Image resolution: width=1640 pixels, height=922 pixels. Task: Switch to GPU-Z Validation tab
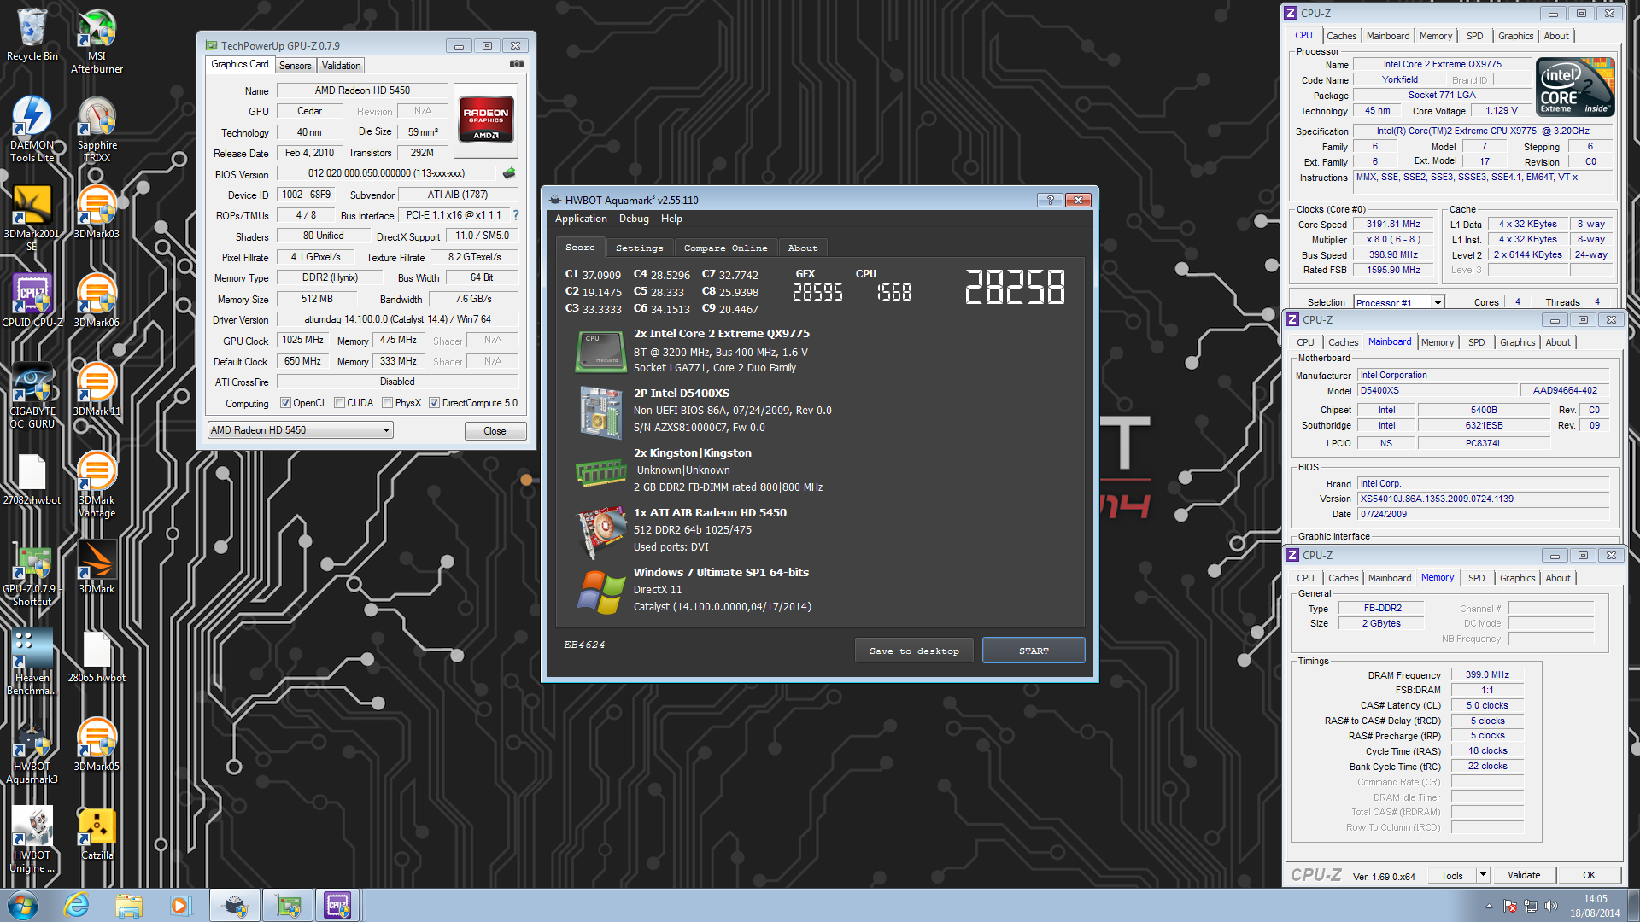(x=341, y=66)
